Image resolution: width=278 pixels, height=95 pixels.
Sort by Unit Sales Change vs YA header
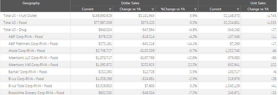tap(258, 9)
